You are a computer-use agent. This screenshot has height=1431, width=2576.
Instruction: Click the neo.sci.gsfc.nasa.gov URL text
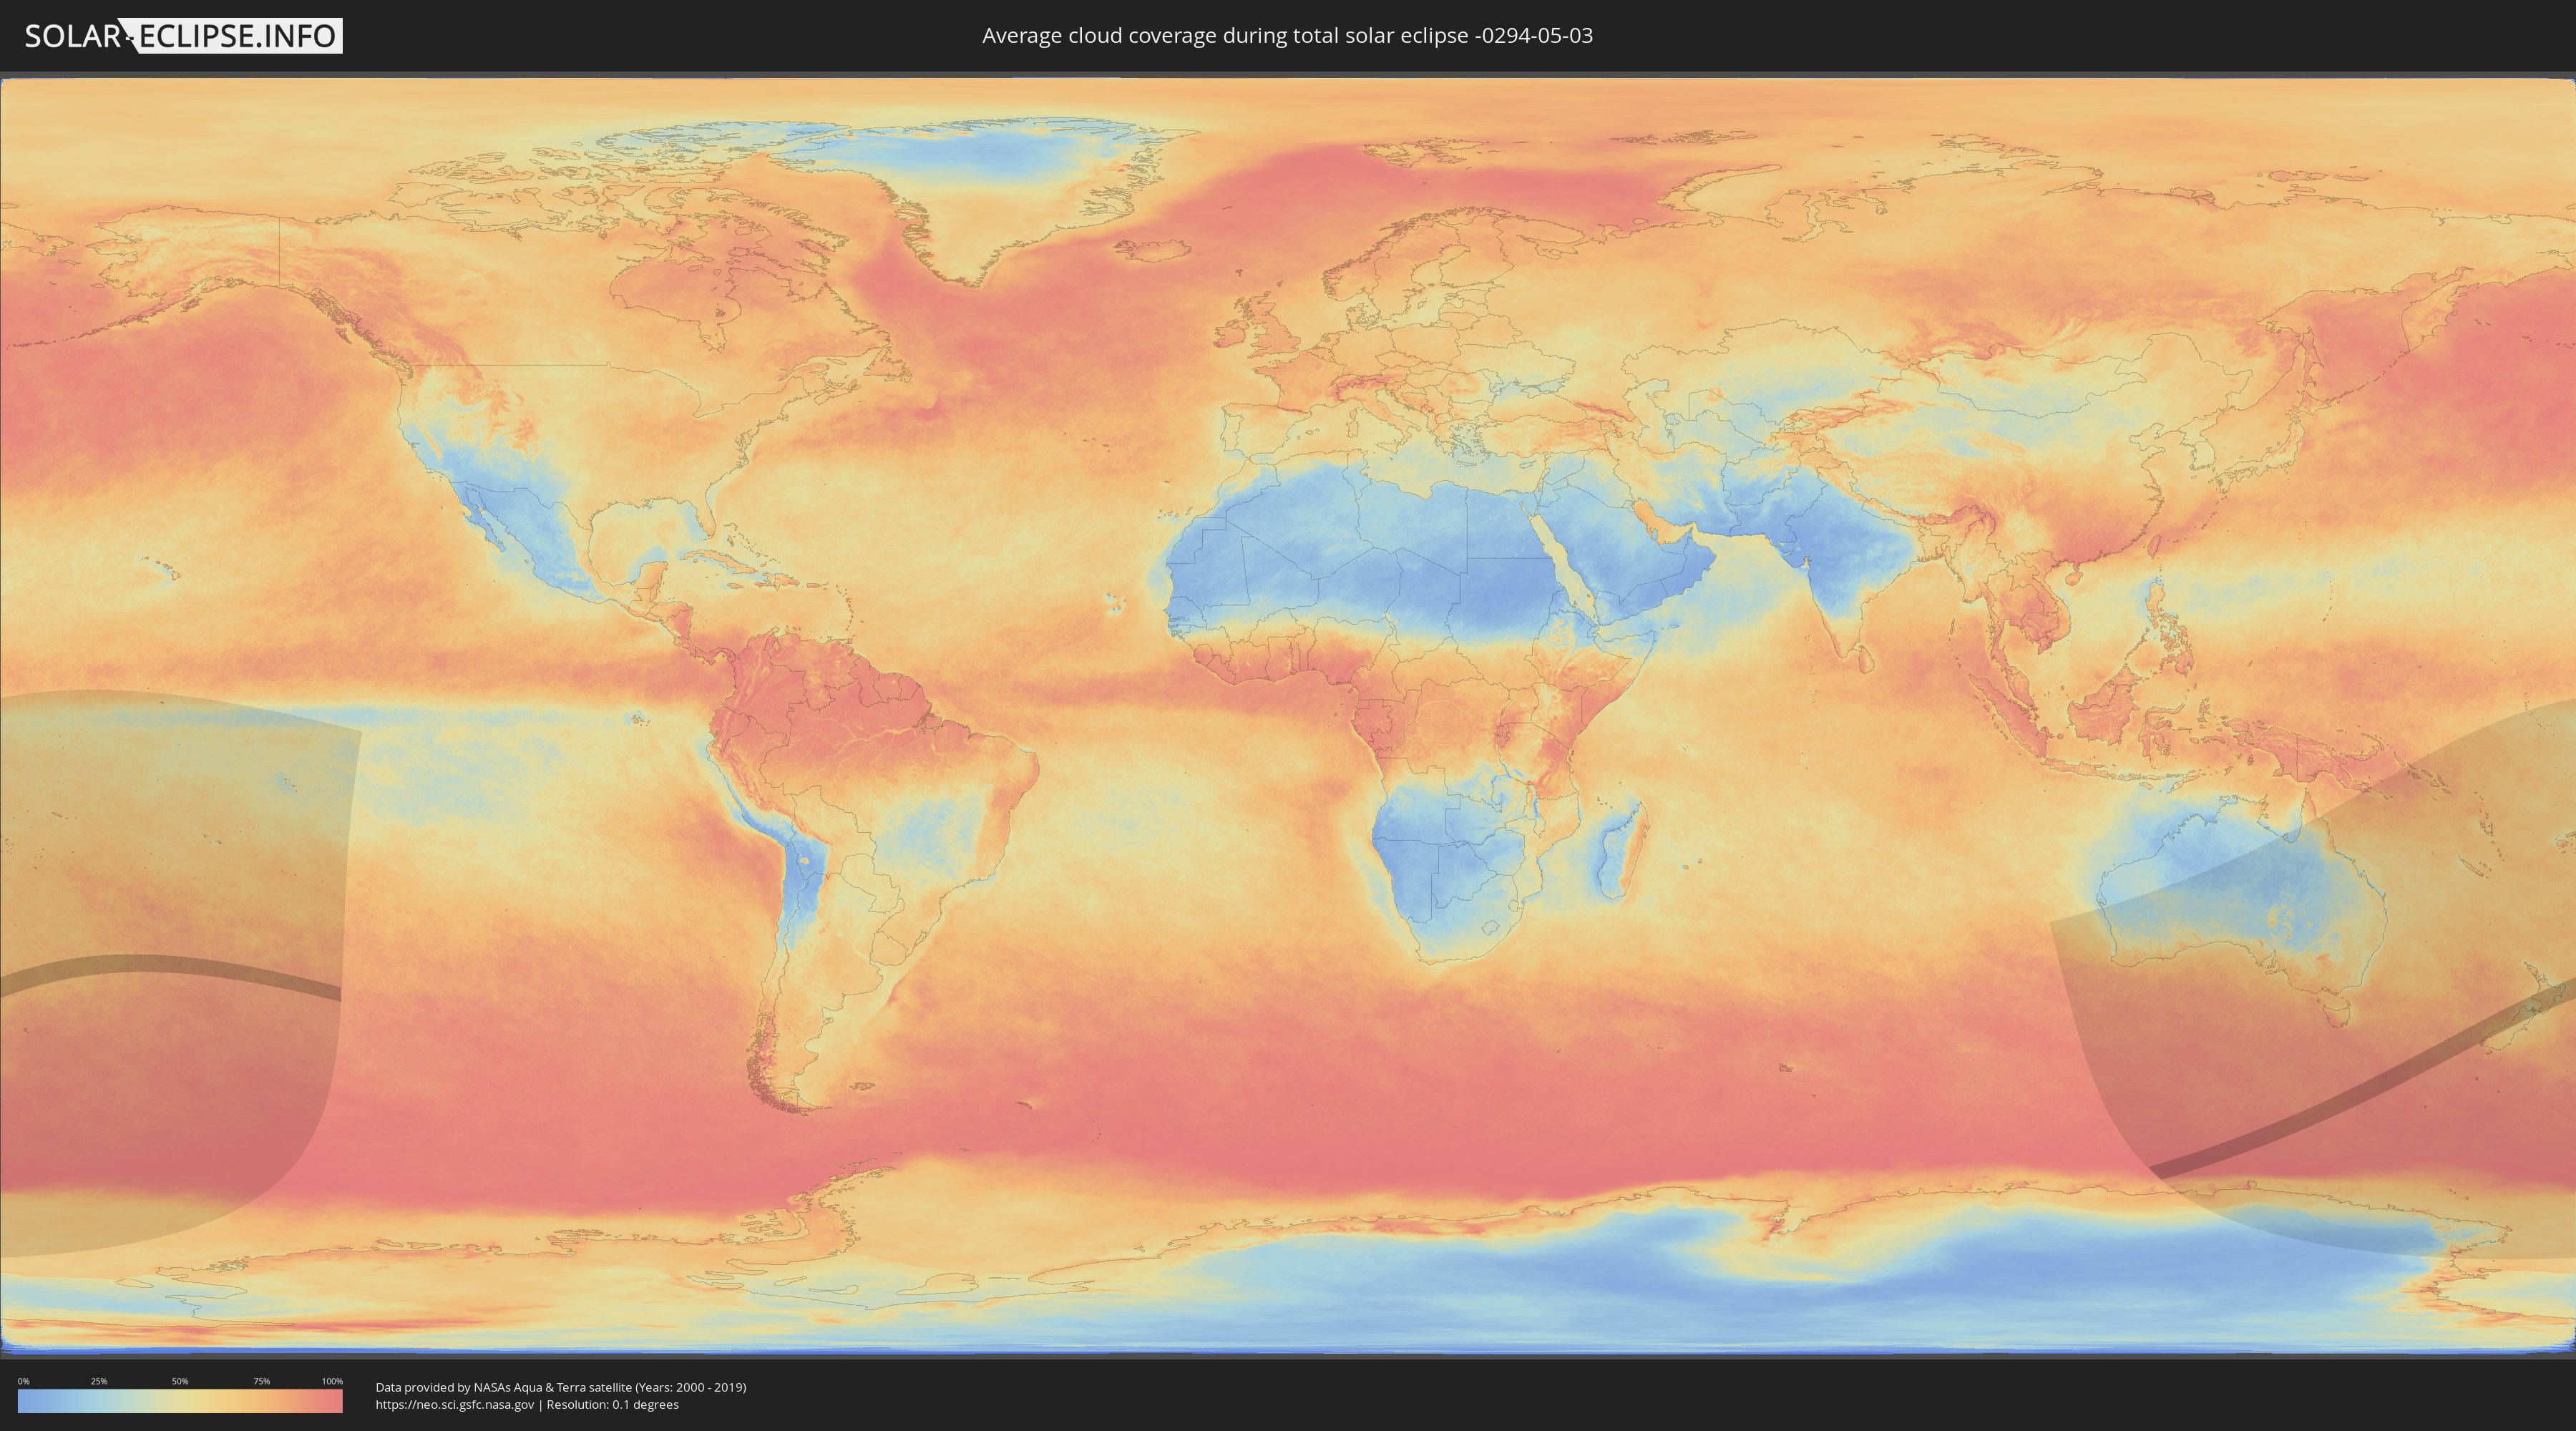click(x=455, y=1405)
